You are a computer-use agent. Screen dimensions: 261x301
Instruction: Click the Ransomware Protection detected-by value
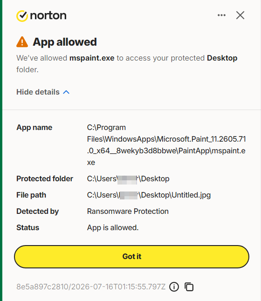(x=128, y=212)
